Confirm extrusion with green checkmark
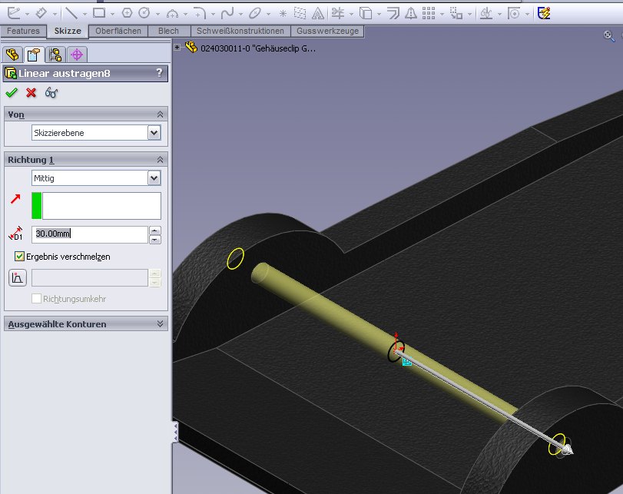623x494 pixels. 12,93
